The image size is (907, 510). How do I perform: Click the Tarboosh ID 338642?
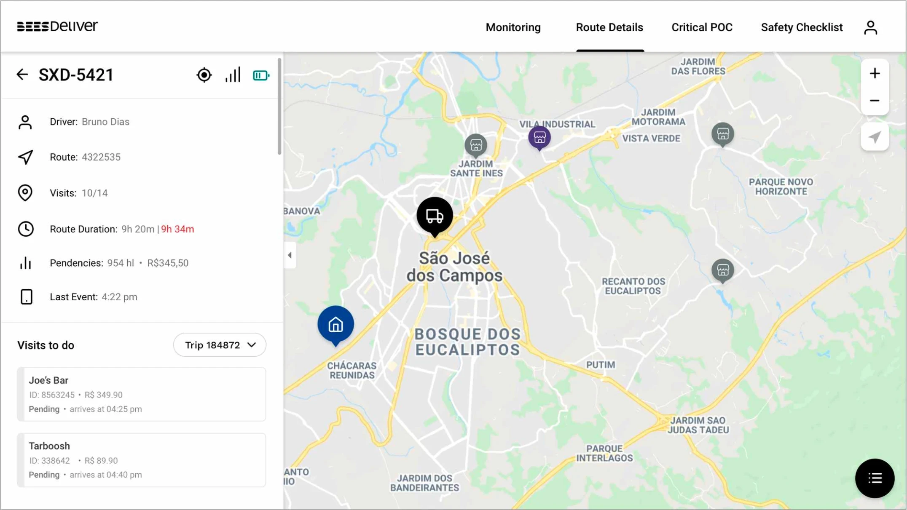pyautogui.click(x=49, y=461)
